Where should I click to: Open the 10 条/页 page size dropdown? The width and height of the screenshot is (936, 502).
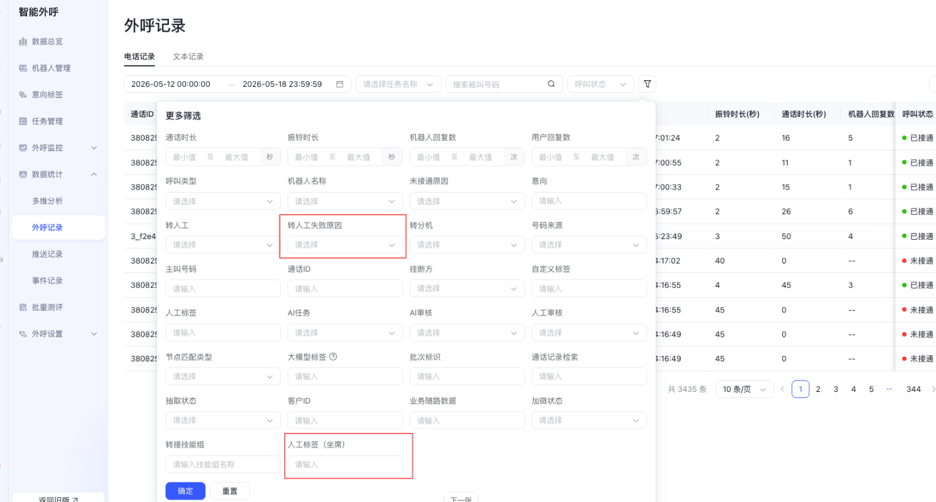pyautogui.click(x=744, y=389)
